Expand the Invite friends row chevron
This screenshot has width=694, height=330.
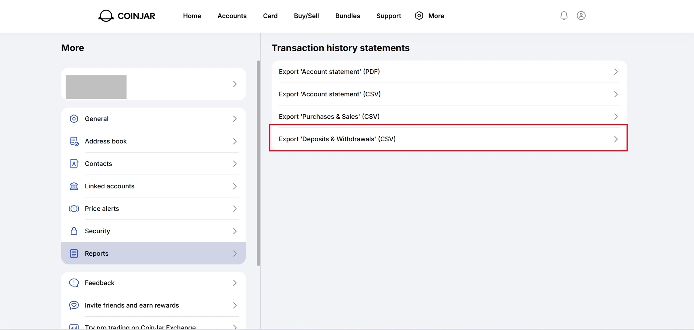(x=235, y=305)
